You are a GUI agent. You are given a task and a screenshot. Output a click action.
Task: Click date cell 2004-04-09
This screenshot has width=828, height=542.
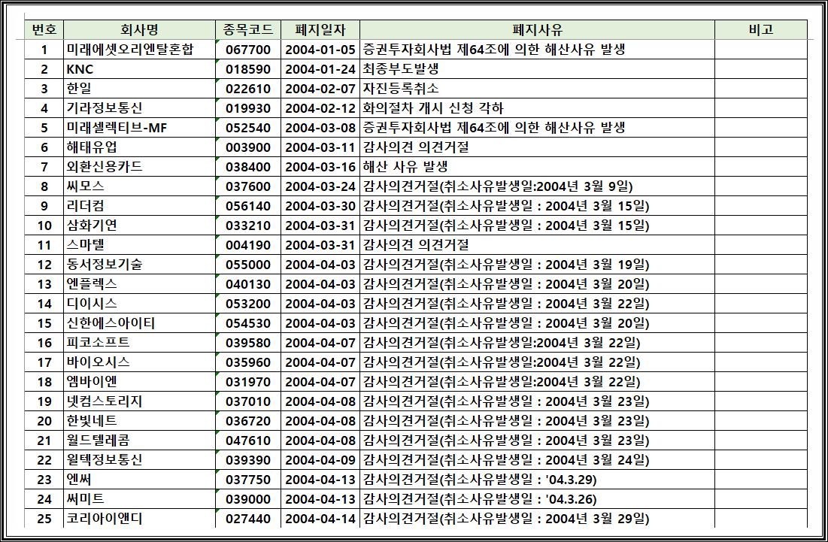pyautogui.click(x=320, y=459)
